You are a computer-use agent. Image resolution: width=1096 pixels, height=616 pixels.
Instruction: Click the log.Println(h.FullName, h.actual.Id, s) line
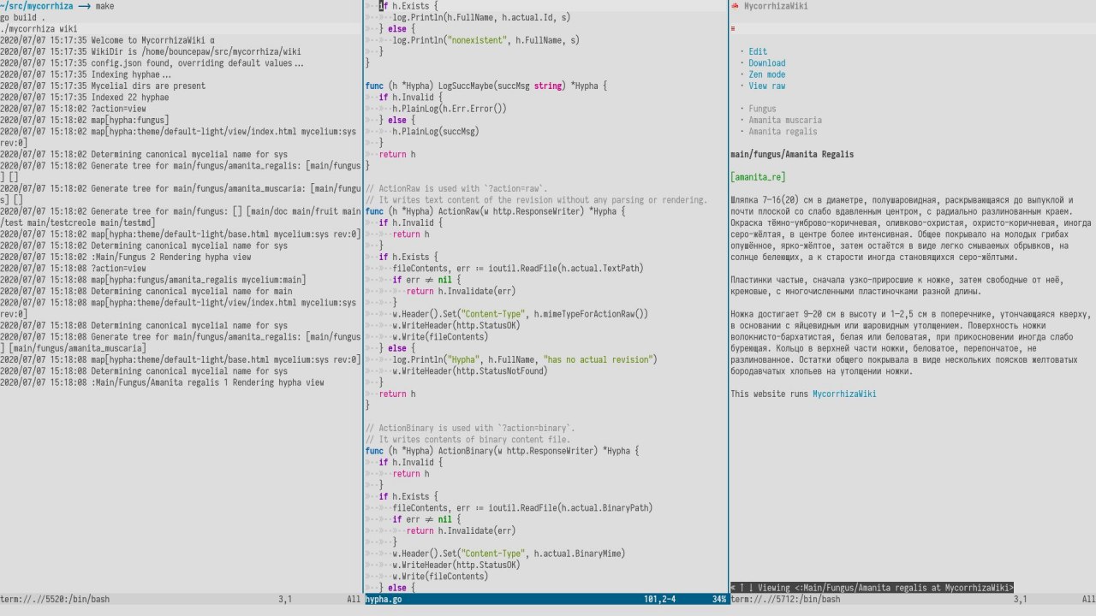click(x=482, y=17)
